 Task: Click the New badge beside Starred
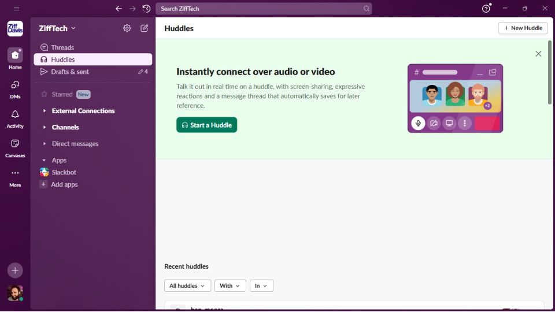point(83,94)
